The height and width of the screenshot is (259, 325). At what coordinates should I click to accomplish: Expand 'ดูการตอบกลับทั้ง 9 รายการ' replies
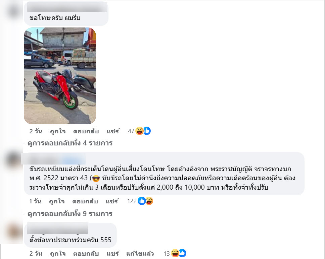(70, 214)
